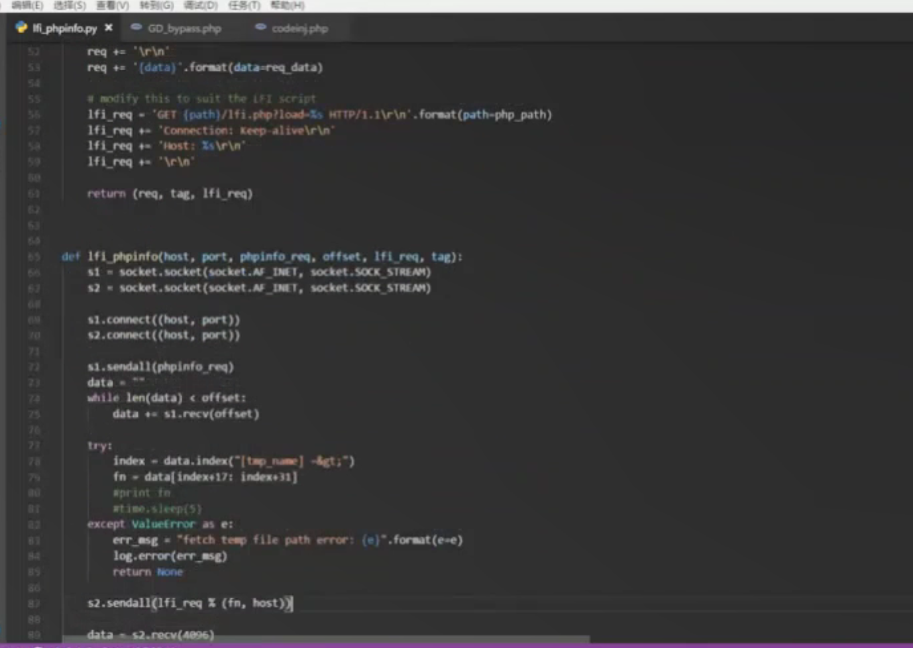The height and width of the screenshot is (648, 913).
Task: Click the PHP icon on codeinj.php tab
Action: coord(260,27)
